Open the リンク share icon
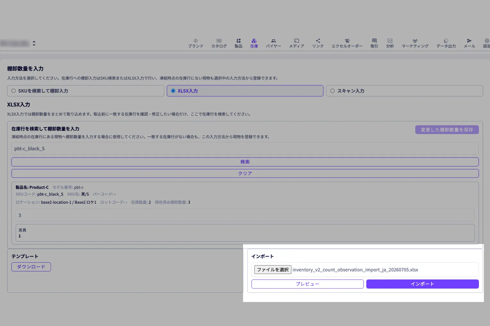The image size is (490, 326). point(318,41)
